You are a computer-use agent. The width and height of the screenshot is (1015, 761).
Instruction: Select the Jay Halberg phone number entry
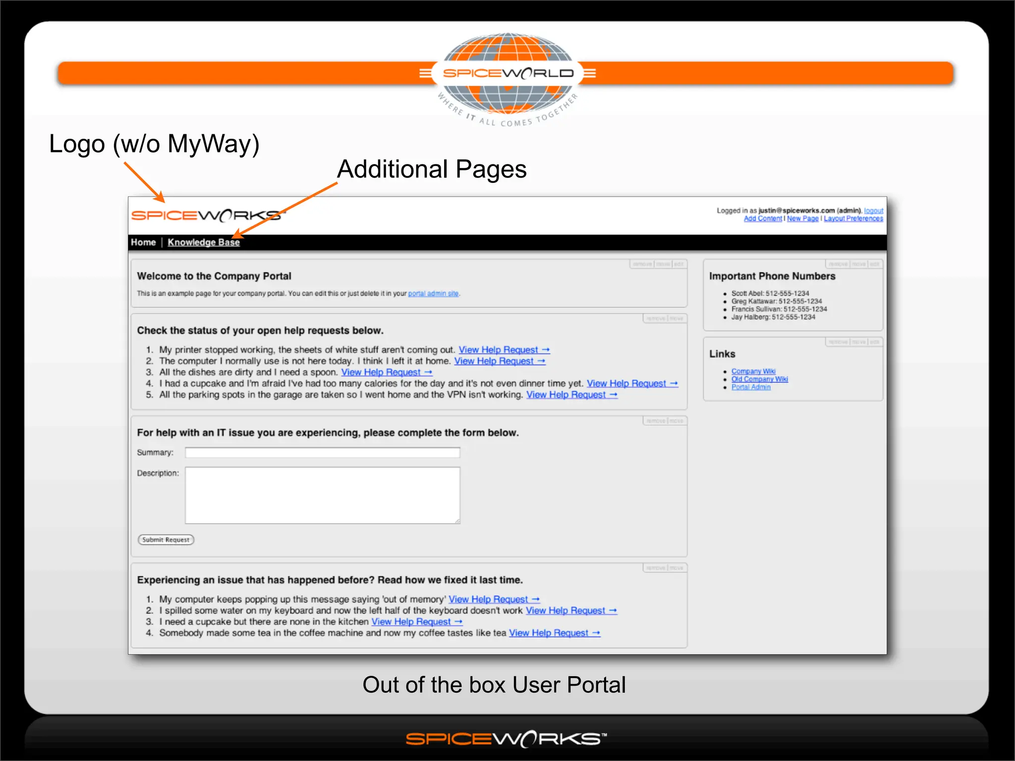tap(773, 317)
